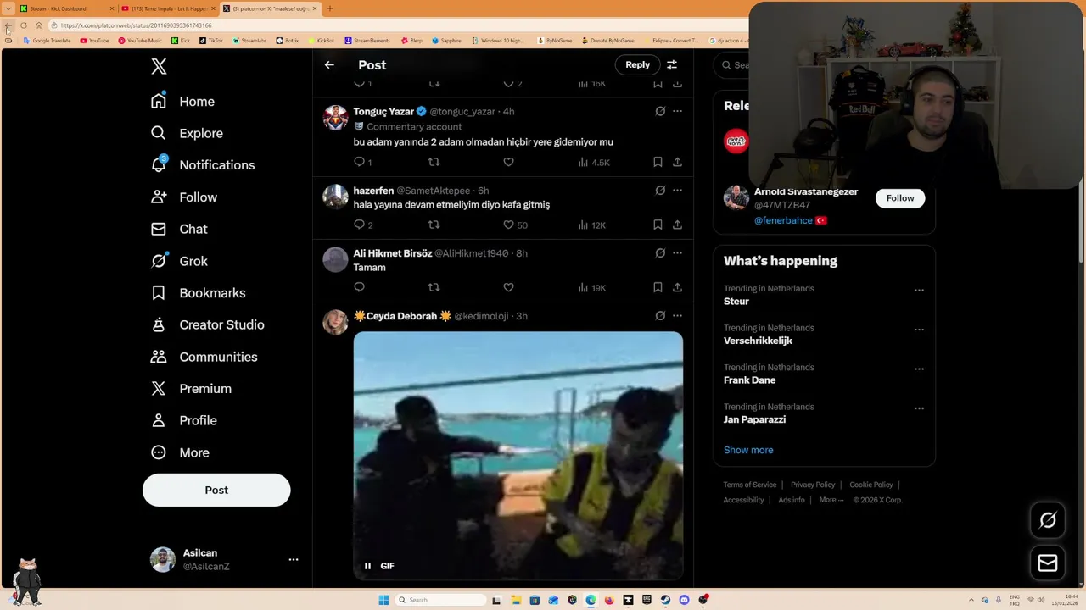This screenshot has width=1086, height=610.
Task: Open the X logo home link
Action: [159, 67]
